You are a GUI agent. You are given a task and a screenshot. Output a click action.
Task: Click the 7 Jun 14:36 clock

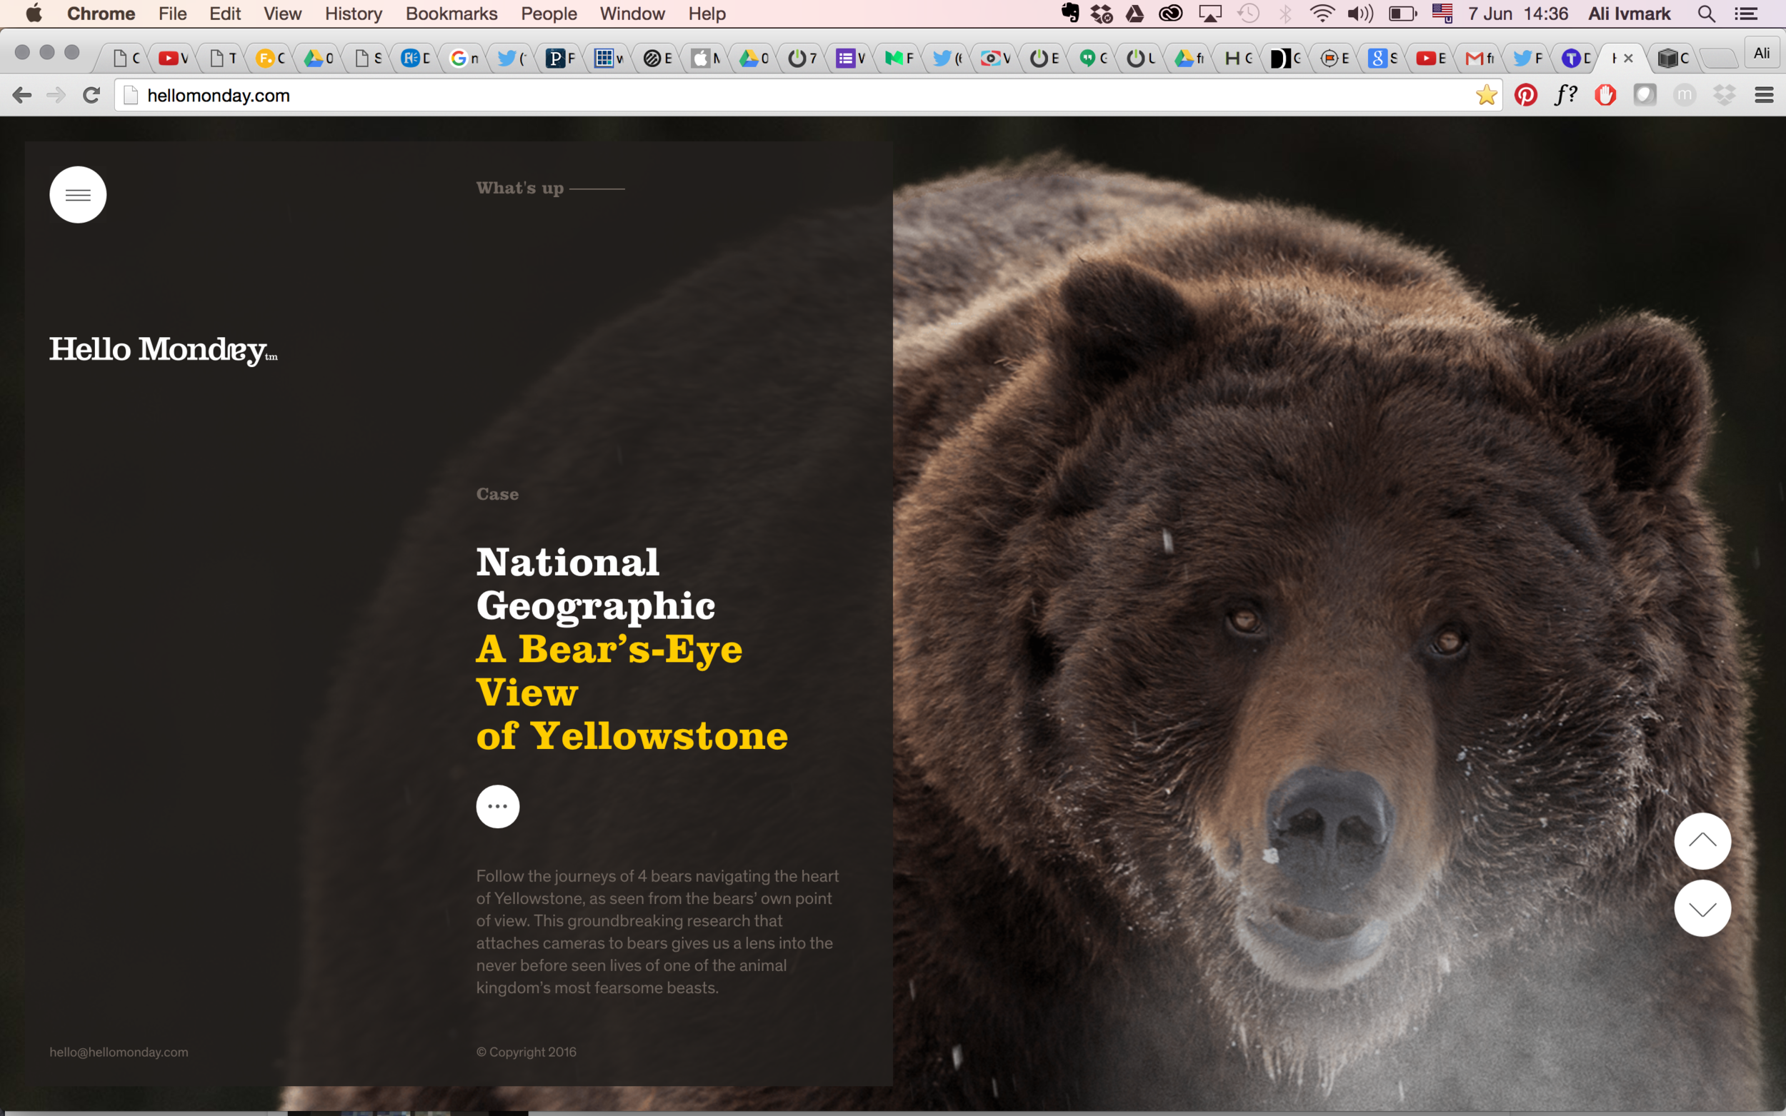point(1518,14)
